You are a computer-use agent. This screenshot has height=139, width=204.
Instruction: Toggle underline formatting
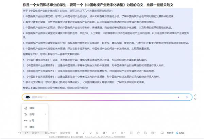click(x=90, y=133)
